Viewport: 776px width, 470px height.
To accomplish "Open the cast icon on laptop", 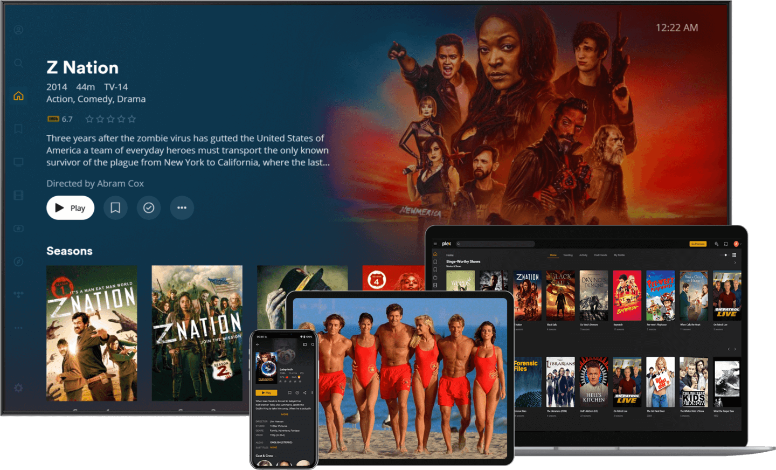I will [x=726, y=244].
